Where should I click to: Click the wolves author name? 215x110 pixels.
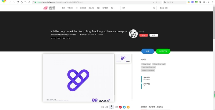click(142, 32)
